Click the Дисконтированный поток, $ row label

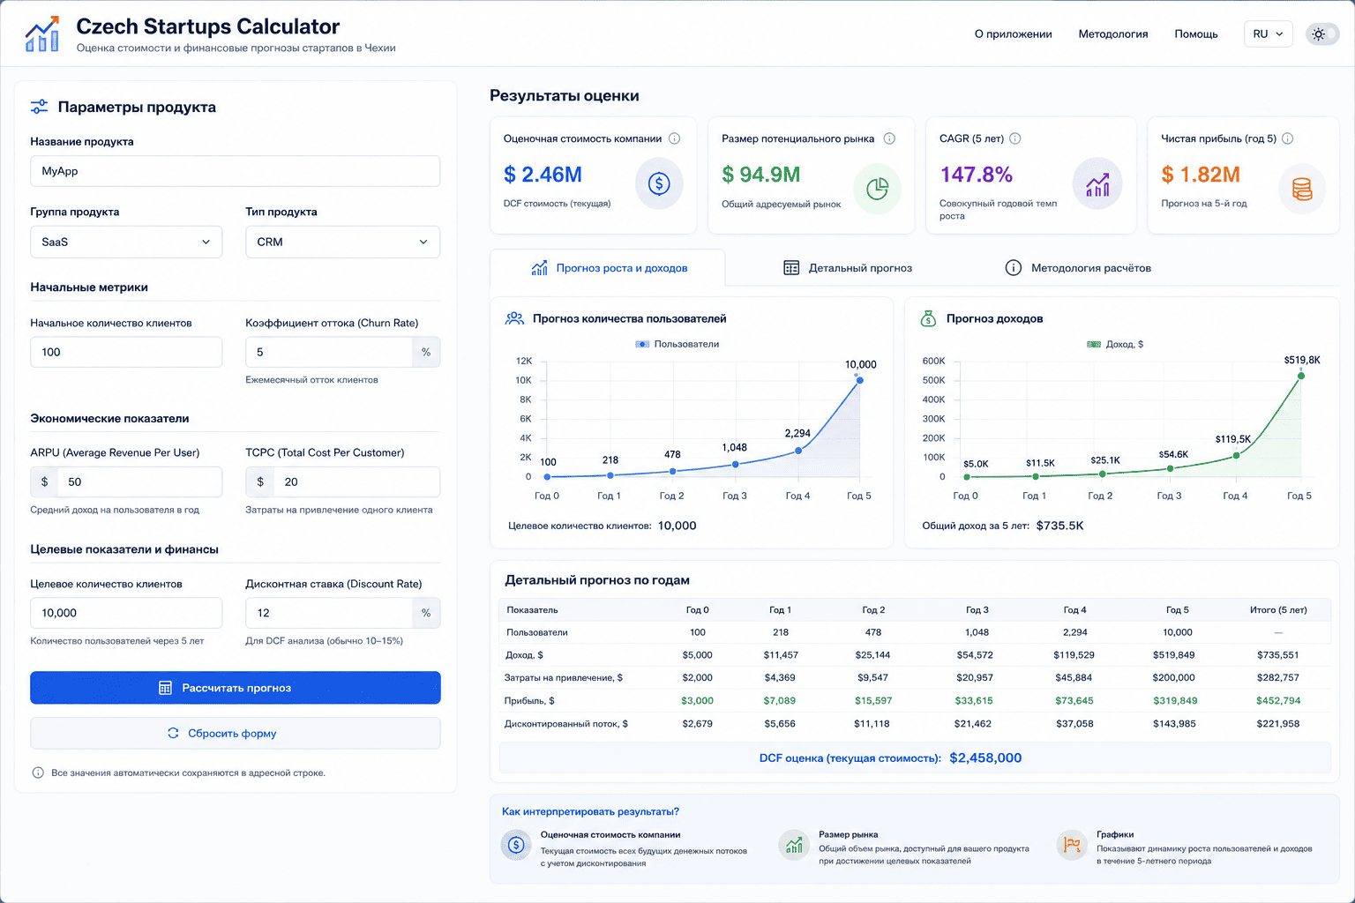pyautogui.click(x=566, y=724)
